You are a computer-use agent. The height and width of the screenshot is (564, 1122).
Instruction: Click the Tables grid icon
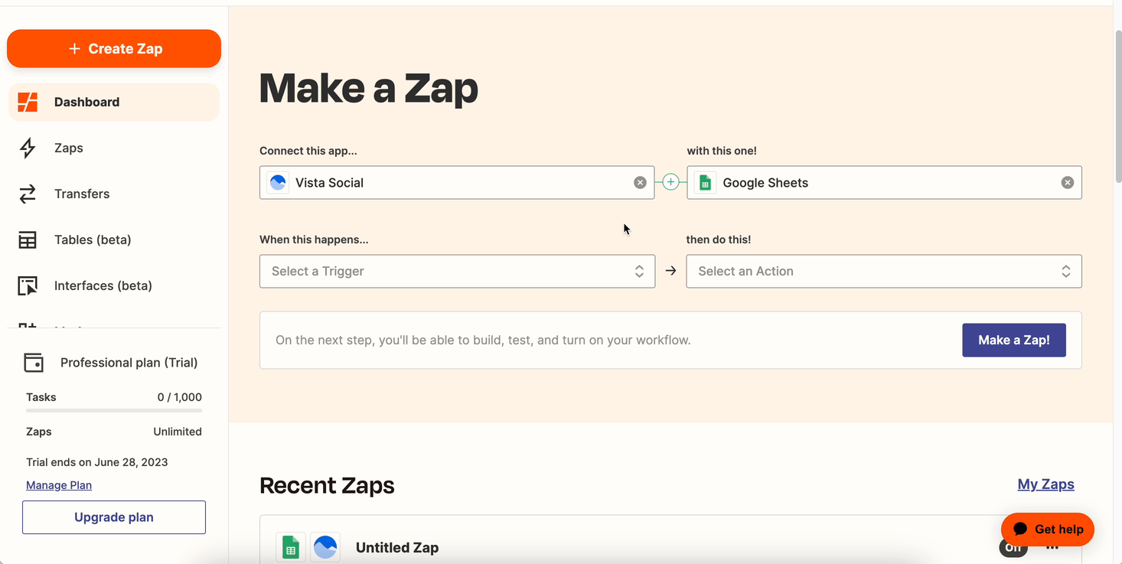28,240
